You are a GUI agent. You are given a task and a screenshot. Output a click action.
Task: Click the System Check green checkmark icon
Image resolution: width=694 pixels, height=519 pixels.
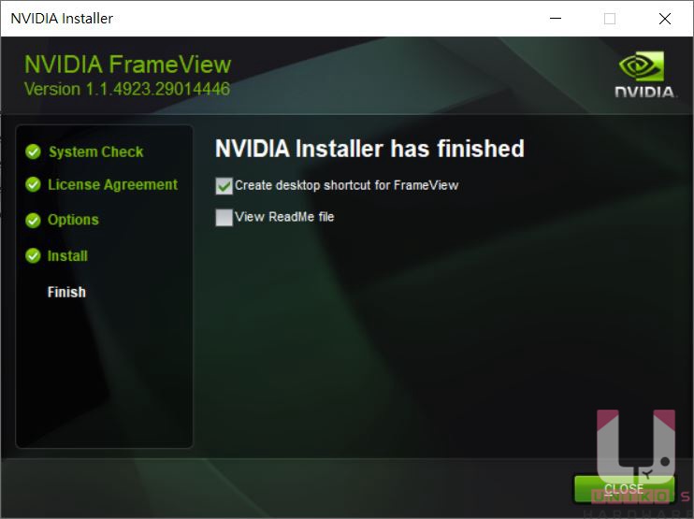[33, 151]
